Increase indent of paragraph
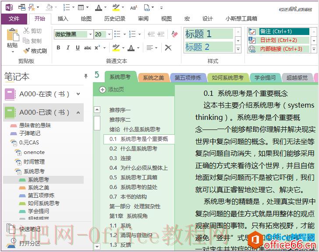This screenshot has width=319, height=252. point(161,34)
